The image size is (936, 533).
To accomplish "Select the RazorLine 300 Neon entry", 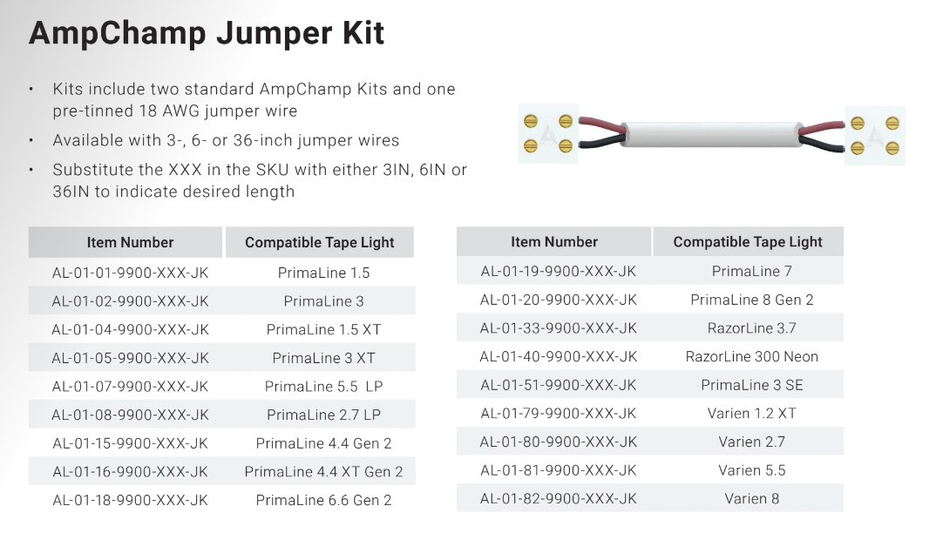I will coord(751,356).
